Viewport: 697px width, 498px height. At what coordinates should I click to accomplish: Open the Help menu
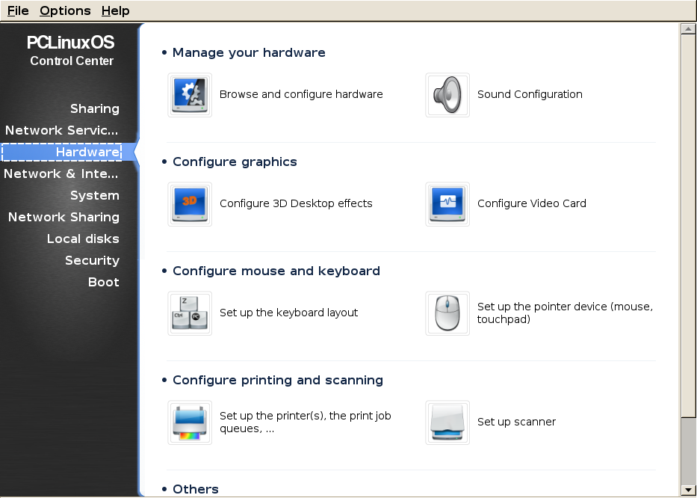[x=115, y=10]
